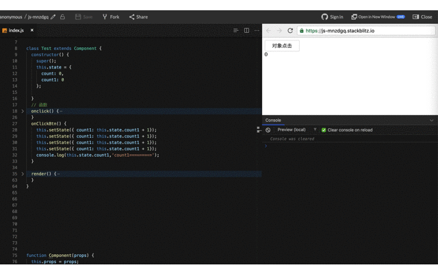The width and height of the screenshot is (438, 274).
Task: Click the 'onClickBtn() {' code line
Action: (49, 123)
